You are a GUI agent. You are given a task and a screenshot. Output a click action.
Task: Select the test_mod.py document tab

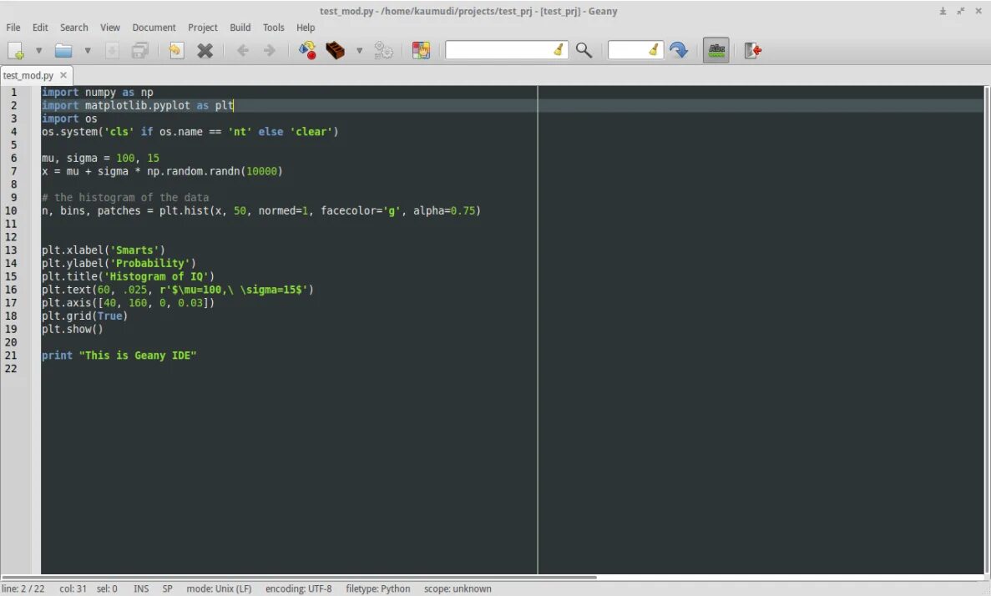(x=28, y=75)
